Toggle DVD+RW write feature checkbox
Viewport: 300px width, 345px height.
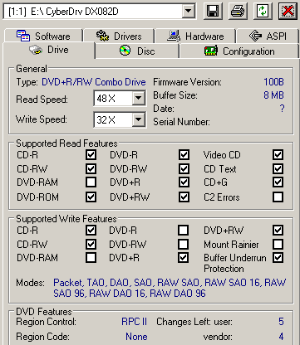click(x=278, y=230)
